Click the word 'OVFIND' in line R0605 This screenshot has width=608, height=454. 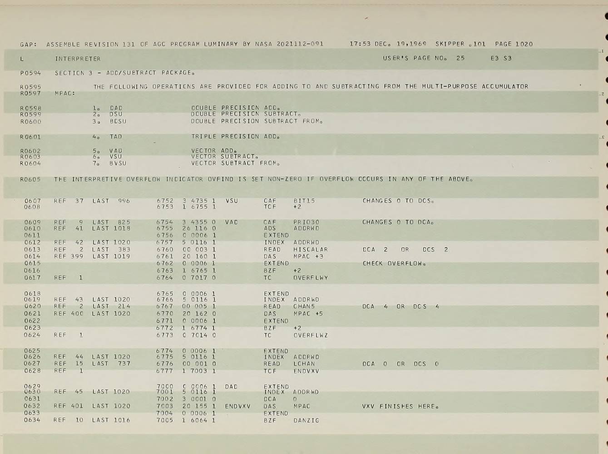click(220, 179)
